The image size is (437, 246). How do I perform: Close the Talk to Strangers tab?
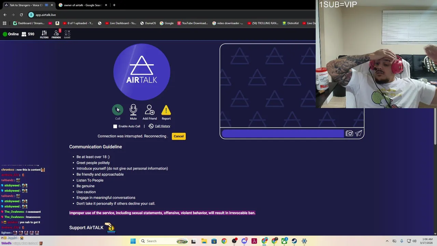point(51,5)
